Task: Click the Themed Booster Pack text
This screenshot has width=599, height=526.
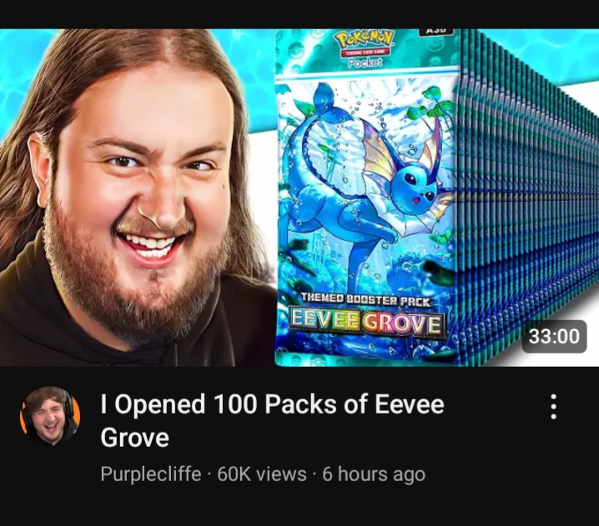Action: (x=365, y=300)
